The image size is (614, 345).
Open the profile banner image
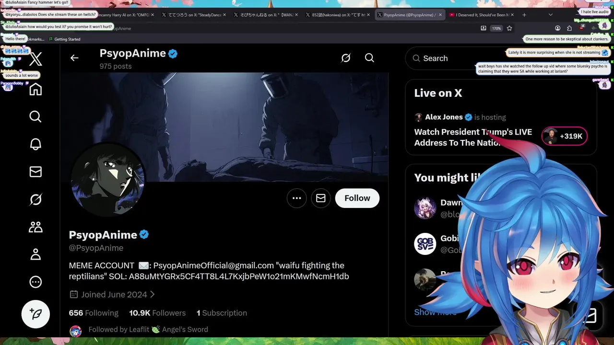224,127
